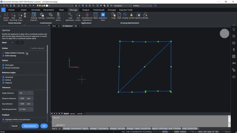The image size is (237, 133).
Task: Uncheck the Vertical reference angle
Action: pos(3,80)
